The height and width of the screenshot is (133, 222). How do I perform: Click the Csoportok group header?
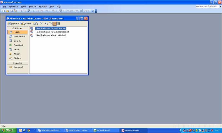pos(18,63)
